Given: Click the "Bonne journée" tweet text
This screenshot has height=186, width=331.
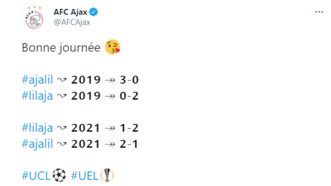Looking at the screenshot, I should (61, 48).
